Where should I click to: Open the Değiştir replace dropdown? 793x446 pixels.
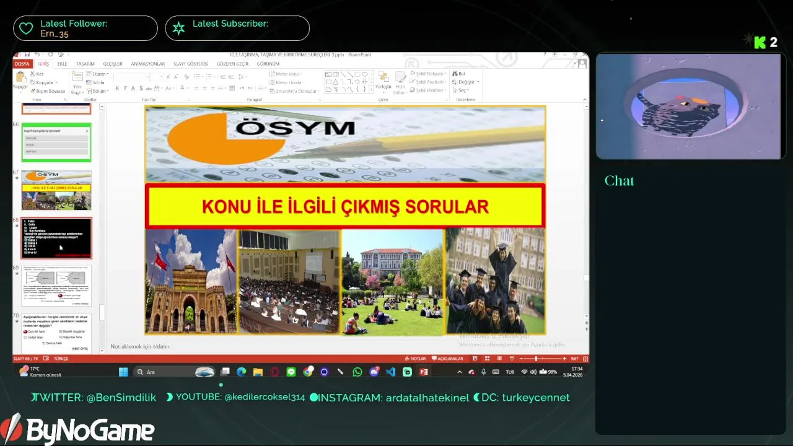point(466,82)
